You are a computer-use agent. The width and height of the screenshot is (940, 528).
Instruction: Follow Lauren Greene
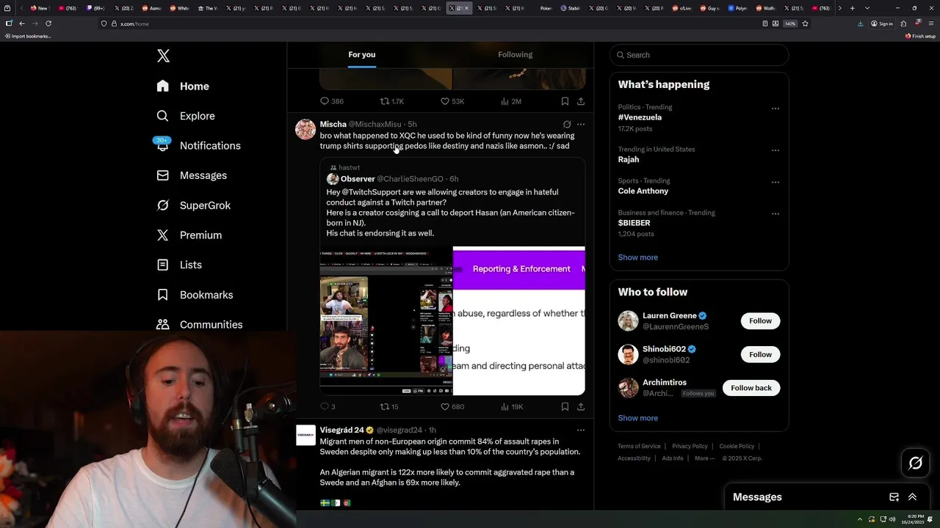(760, 320)
